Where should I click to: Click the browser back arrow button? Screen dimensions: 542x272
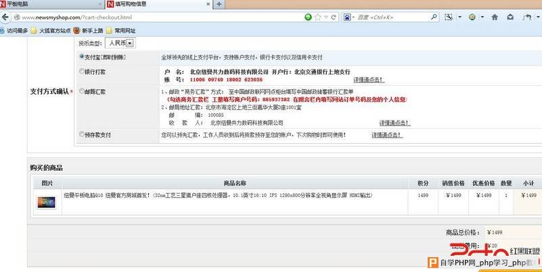[x=5, y=17]
